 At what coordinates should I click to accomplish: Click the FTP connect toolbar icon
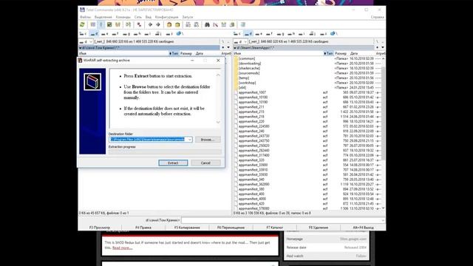188,24
